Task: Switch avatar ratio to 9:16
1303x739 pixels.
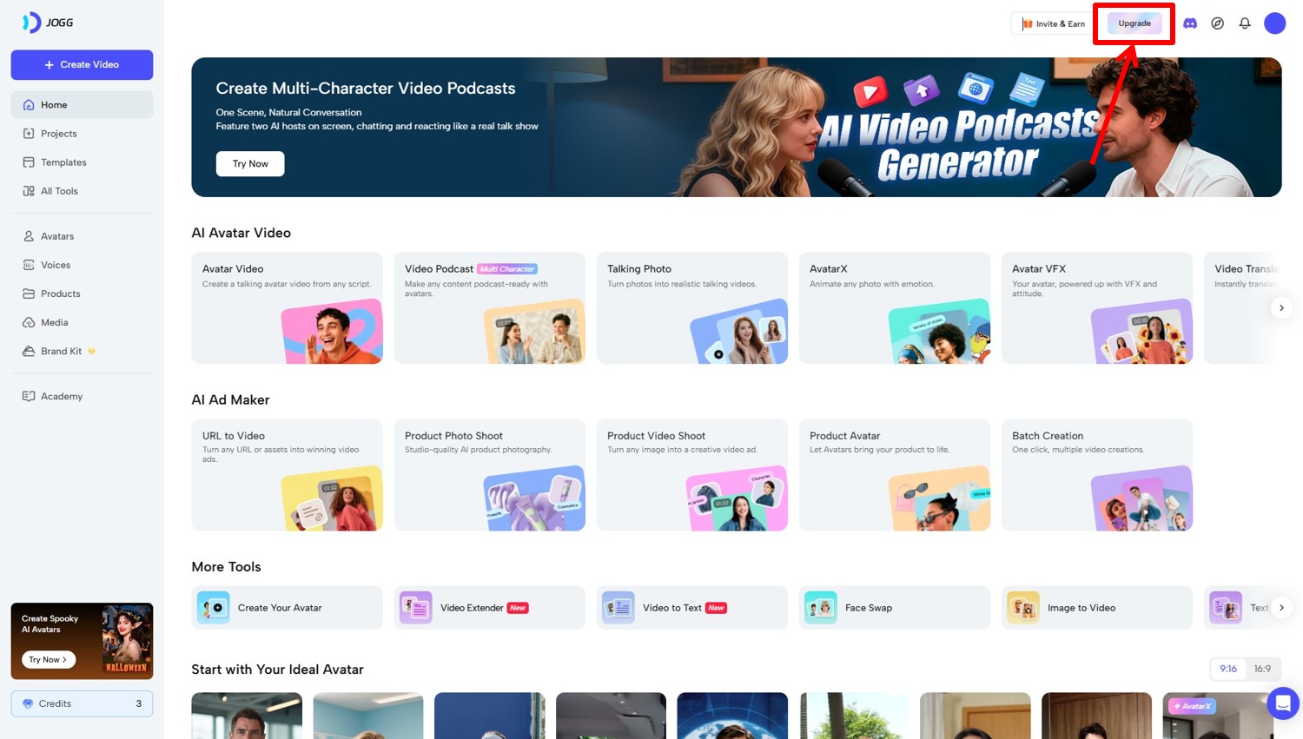Action: pos(1228,669)
